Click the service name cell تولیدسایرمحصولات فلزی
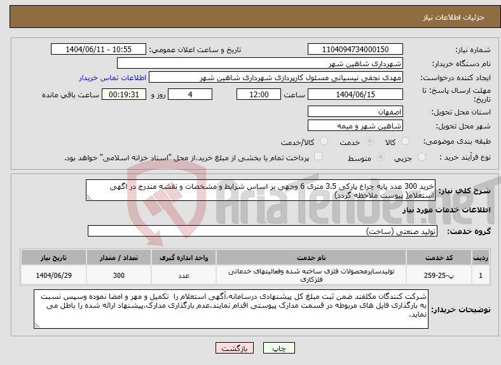This screenshot has height=365, width=501. click(x=311, y=275)
